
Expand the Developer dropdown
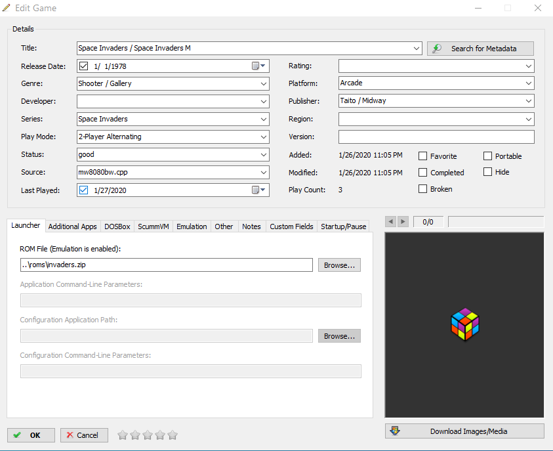pos(264,101)
